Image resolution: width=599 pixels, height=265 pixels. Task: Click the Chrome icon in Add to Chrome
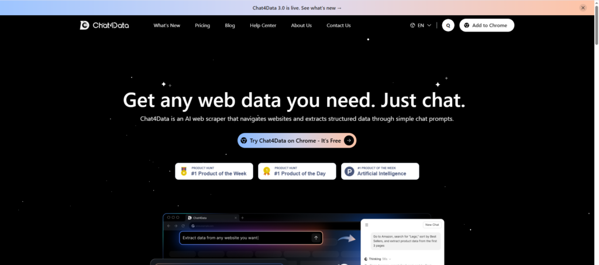click(x=466, y=25)
